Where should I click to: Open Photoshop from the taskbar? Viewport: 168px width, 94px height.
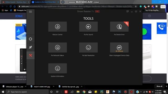(x=120, y=92)
